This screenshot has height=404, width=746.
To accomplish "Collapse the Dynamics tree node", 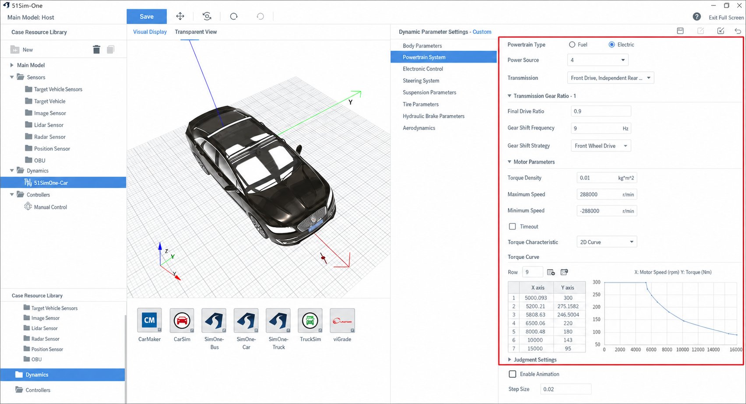I will point(12,171).
